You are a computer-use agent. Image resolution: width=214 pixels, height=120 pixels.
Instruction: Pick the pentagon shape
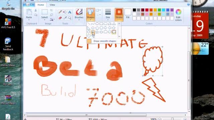tap(97, 28)
